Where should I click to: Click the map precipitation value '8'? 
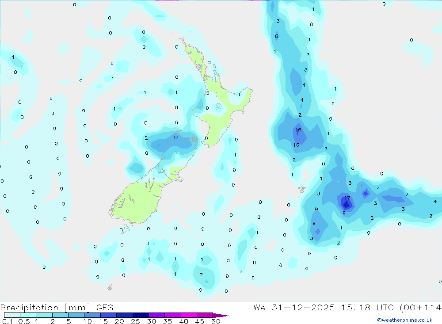314,224
